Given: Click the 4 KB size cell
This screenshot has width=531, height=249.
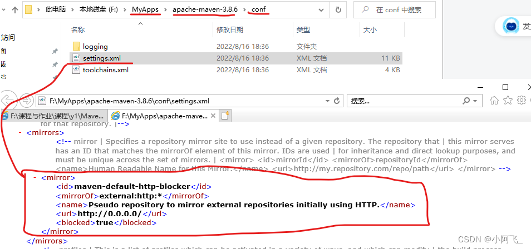Looking at the screenshot, I should (x=392, y=70).
